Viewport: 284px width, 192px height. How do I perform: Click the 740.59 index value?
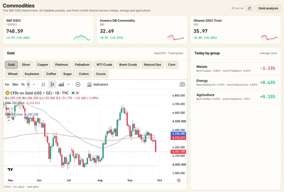15,31
